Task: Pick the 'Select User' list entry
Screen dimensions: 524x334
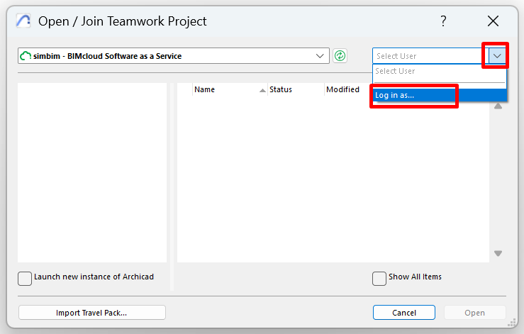Action: click(440, 71)
